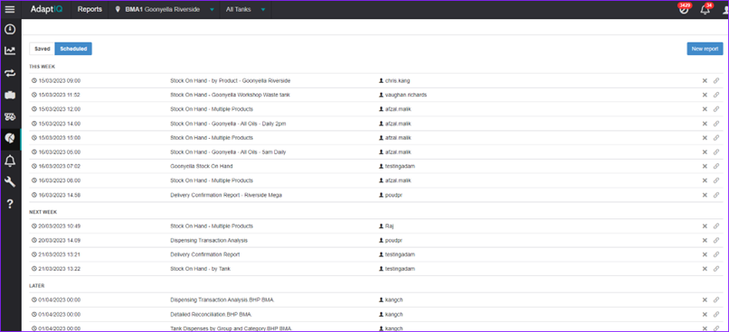
Task: Delete the chris.kang scheduled report
Action: pos(705,80)
